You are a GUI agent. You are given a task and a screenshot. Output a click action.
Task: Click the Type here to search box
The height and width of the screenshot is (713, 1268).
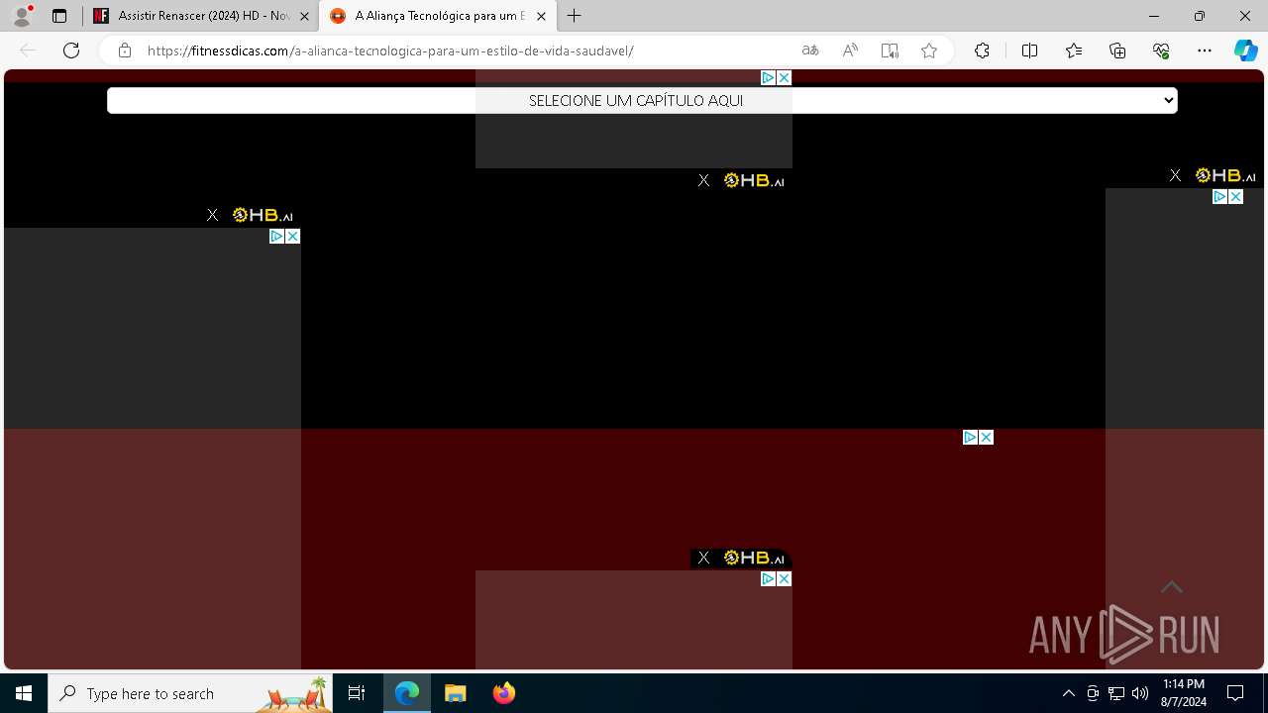point(190,693)
